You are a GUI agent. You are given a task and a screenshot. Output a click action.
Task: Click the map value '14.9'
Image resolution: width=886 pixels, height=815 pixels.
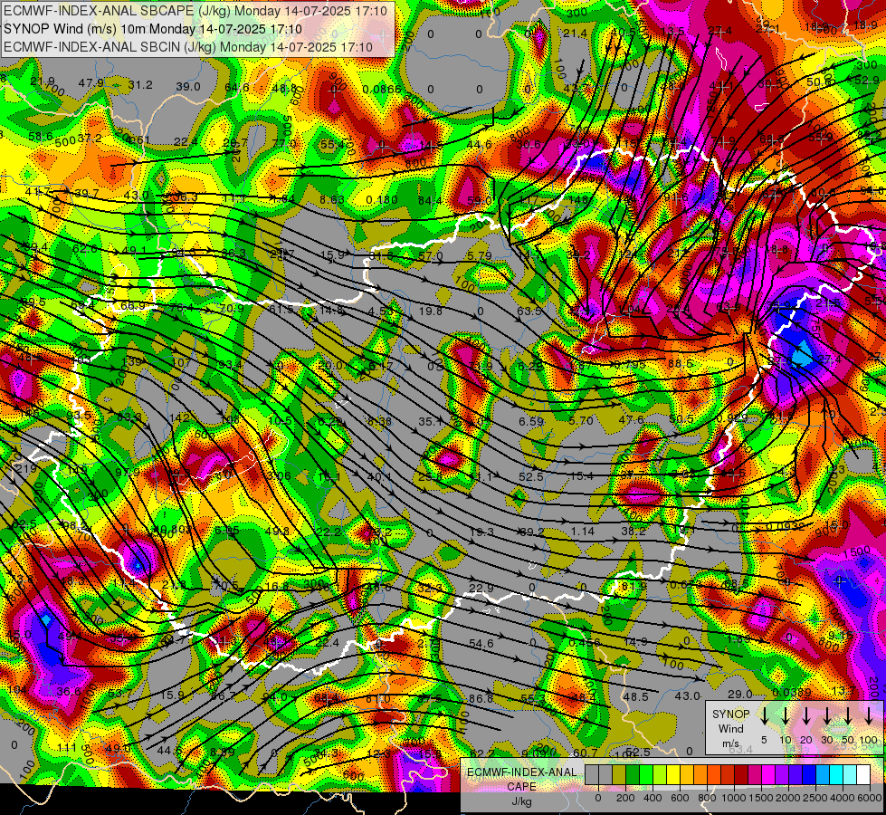635,642
